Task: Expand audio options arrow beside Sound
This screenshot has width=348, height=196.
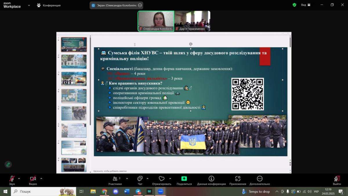Action: pyautogui.click(x=19, y=179)
